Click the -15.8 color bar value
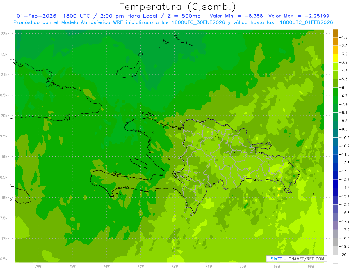Image resolution: width=349 pixels, height=270 pixels. (344, 204)
